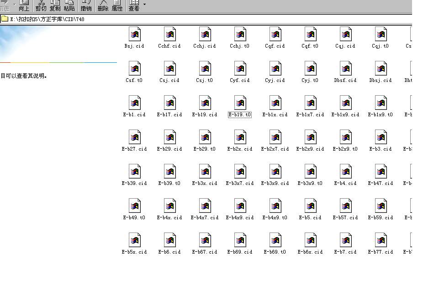
Task: Select the Cqf.cid file icon
Action: point(275,34)
